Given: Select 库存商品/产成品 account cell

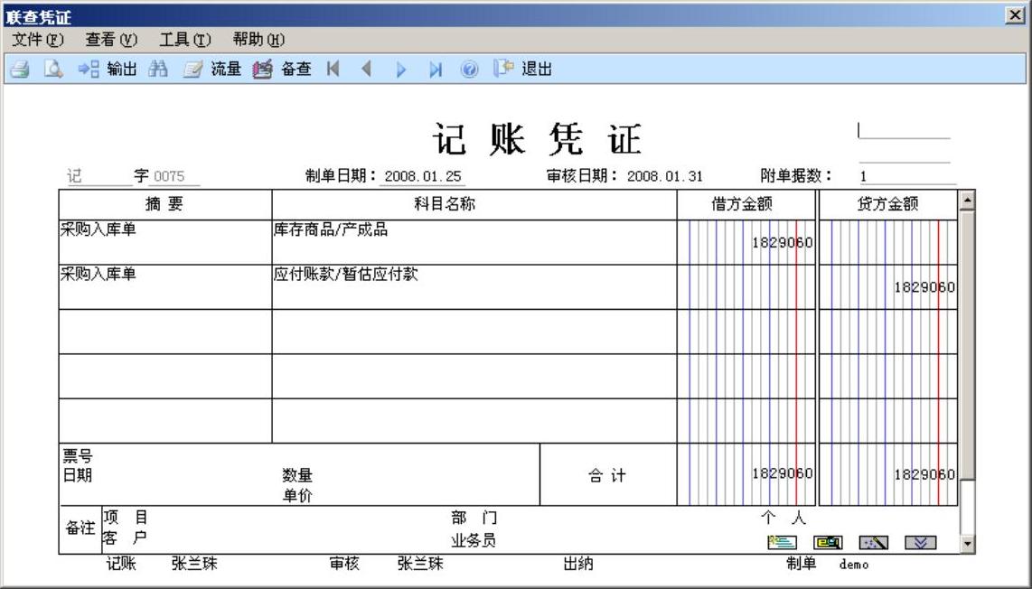Looking at the screenshot, I should [x=474, y=242].
